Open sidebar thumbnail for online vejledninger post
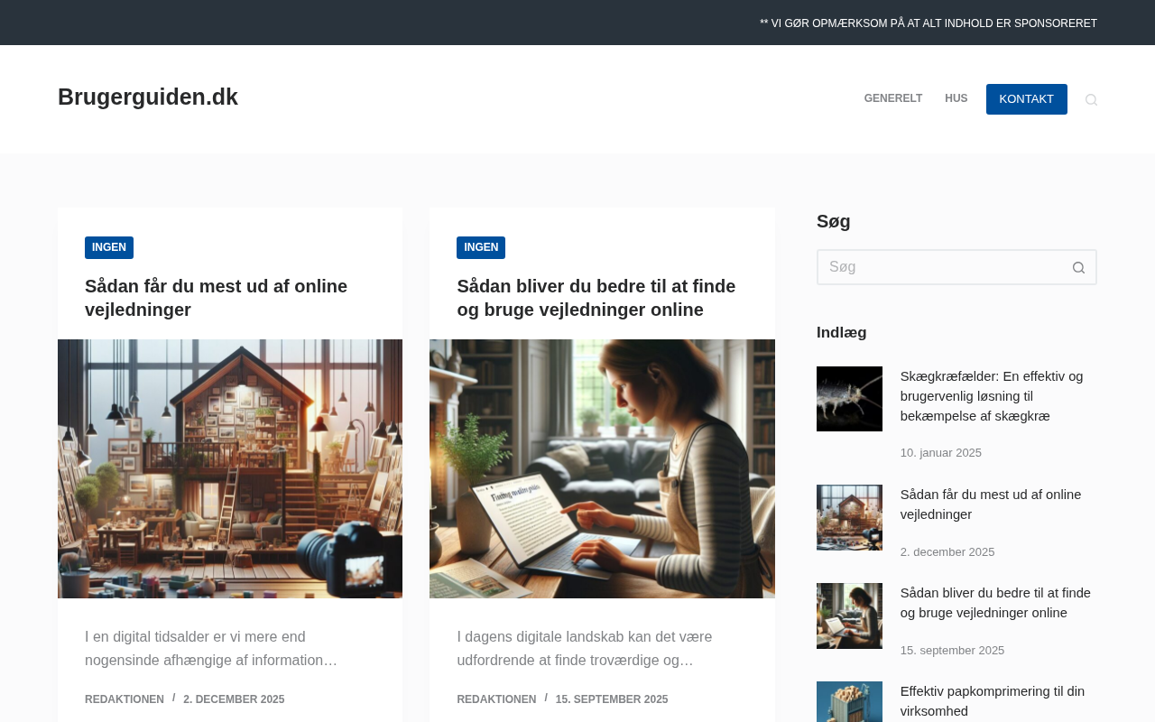The image size is (1155, 722). [x=849, y=517]
